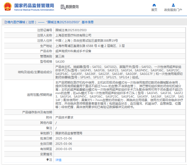Select 上海圣哲医疗科技有限公司 registrant name

coord(73,35)
